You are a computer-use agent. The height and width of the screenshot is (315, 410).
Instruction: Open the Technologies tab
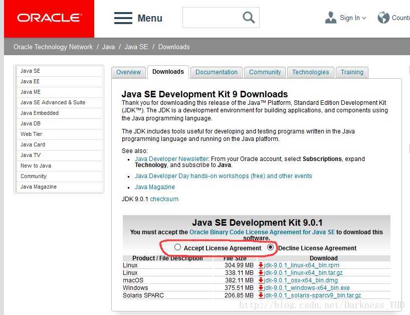pos(310,72)
